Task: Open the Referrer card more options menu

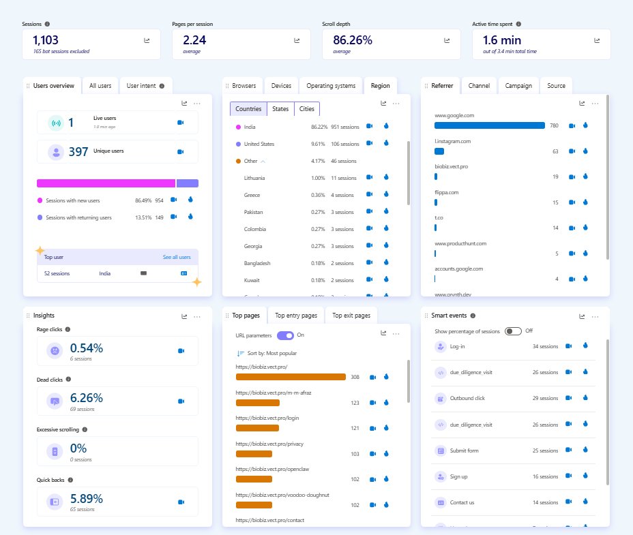Action: (595, 104)
